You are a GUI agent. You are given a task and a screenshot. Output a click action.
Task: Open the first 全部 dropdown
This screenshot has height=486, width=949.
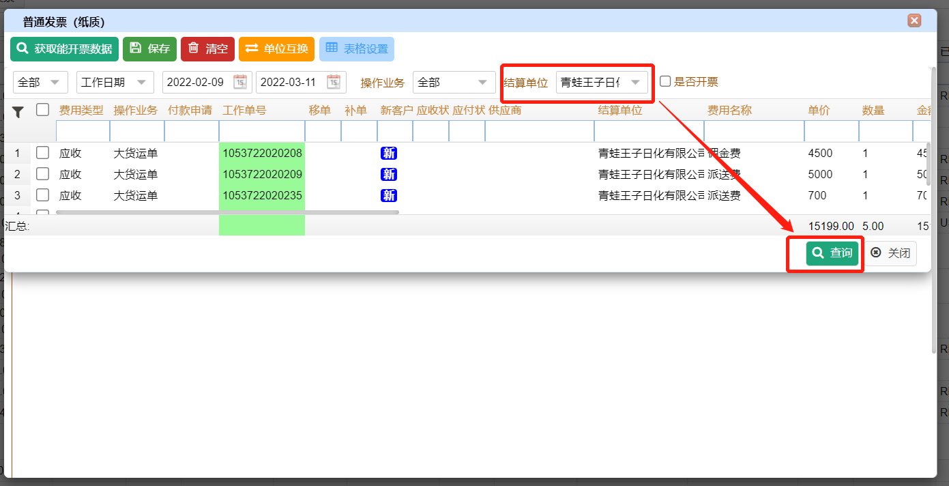coord(40,82)
